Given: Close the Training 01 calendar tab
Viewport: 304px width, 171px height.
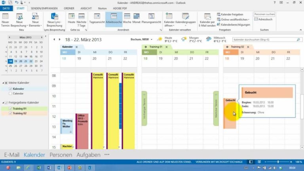Looking at the screenshot, I should pos(167,47).
